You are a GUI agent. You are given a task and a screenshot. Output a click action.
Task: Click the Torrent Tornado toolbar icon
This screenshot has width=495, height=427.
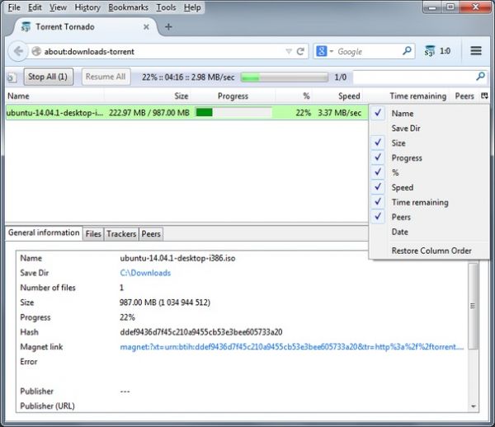(x=431, y=51)
